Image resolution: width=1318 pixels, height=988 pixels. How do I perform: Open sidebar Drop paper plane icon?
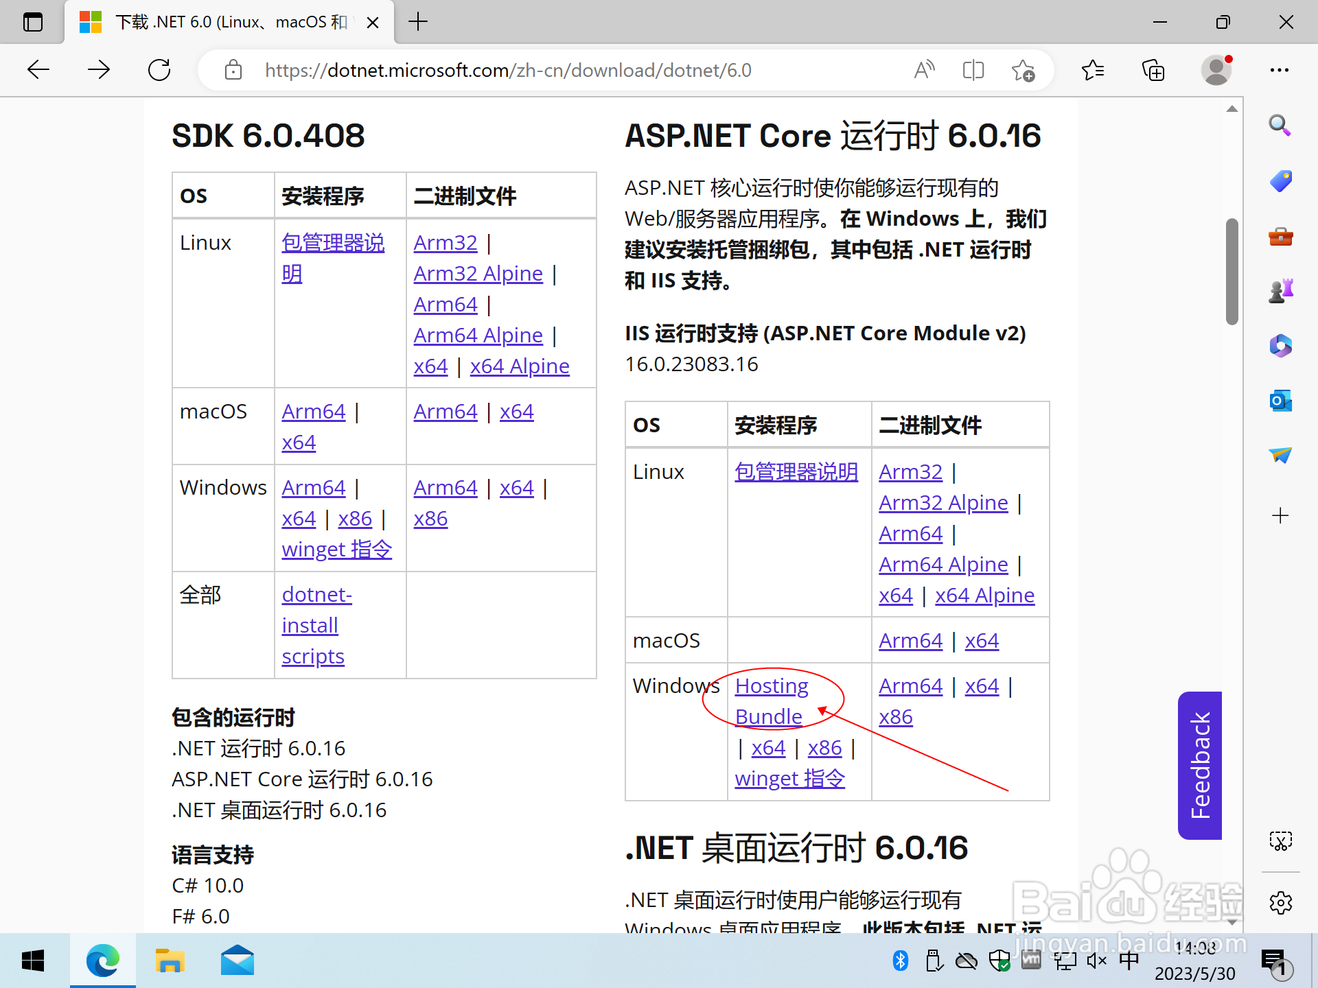pos(1280,455)
